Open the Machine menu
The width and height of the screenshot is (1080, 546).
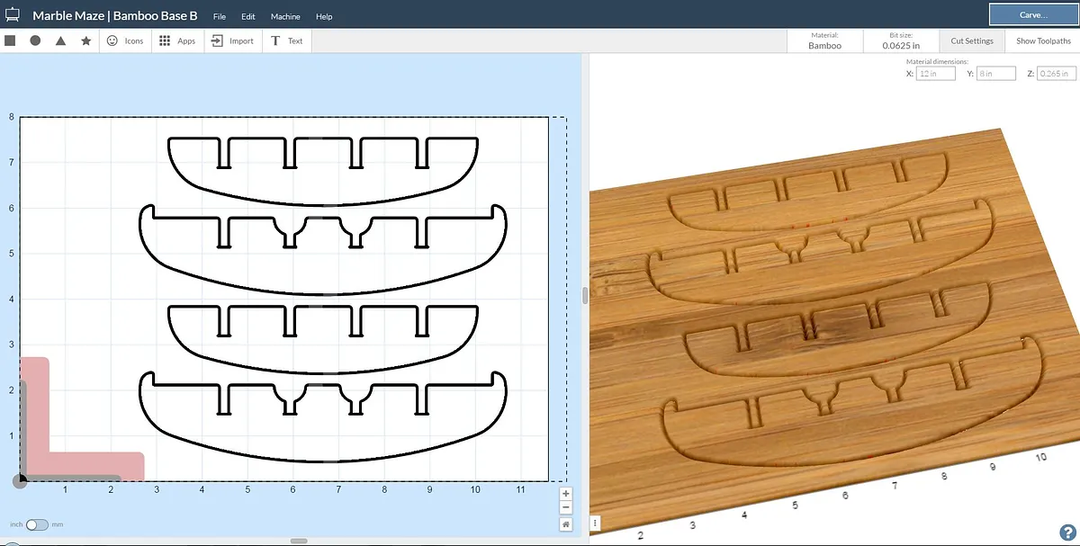tap(285, 16)
